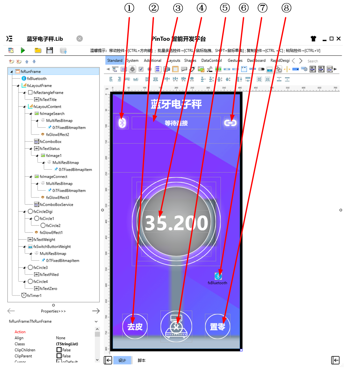Go to the previous properties page arrow
Viewport: 346px width, 369px height.
click(11, 311)
